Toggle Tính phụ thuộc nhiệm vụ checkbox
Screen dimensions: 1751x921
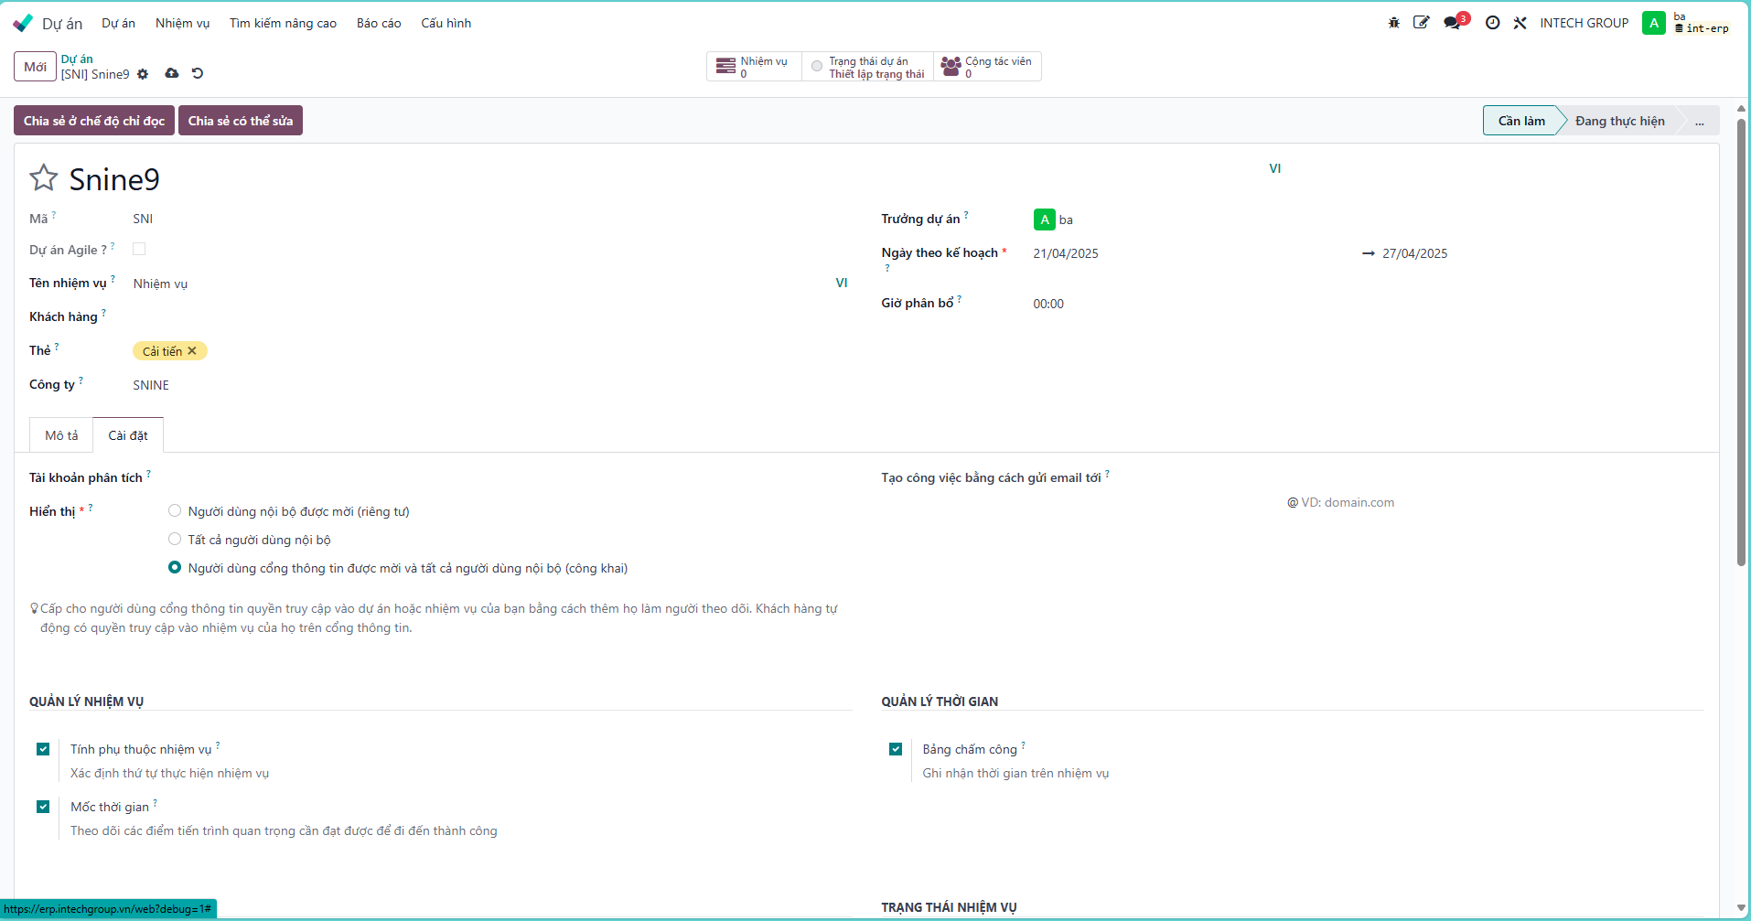43,749
